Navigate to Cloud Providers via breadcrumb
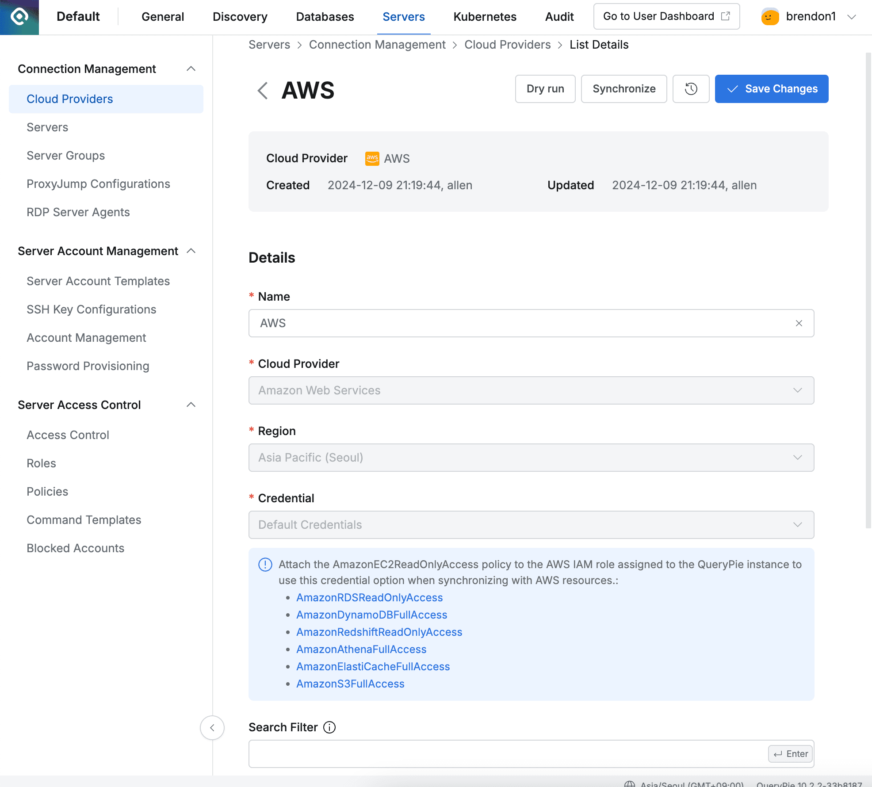The image size is (872, 787). click(508, 44)
